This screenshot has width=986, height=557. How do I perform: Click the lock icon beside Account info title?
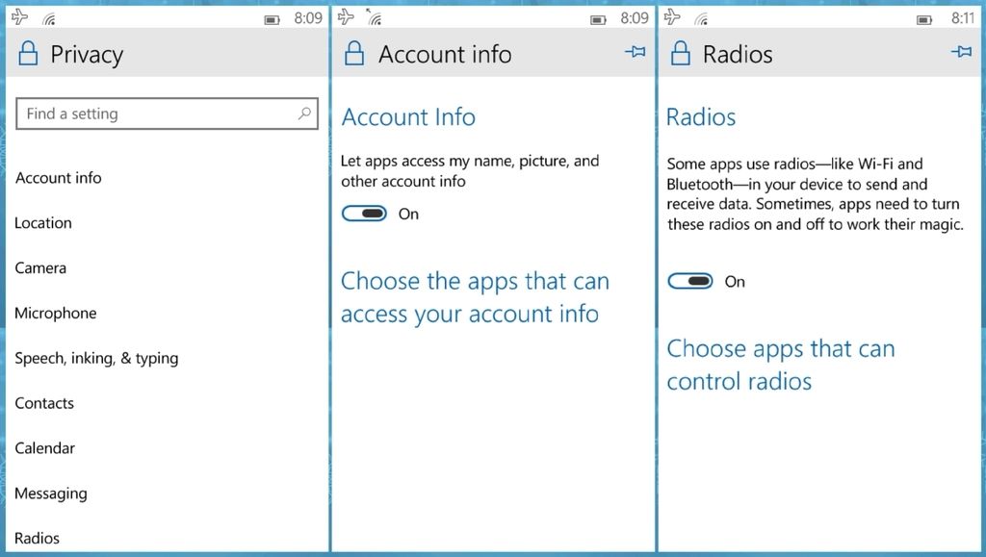coord(354,53)
